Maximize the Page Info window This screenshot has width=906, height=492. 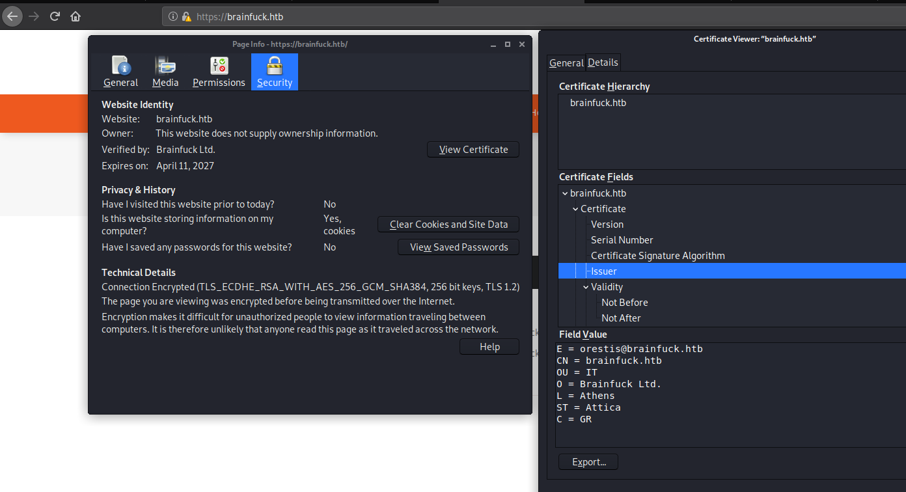pos(508,44)
